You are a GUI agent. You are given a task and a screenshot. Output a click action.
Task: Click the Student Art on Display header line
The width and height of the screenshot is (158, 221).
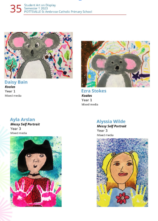40,5
